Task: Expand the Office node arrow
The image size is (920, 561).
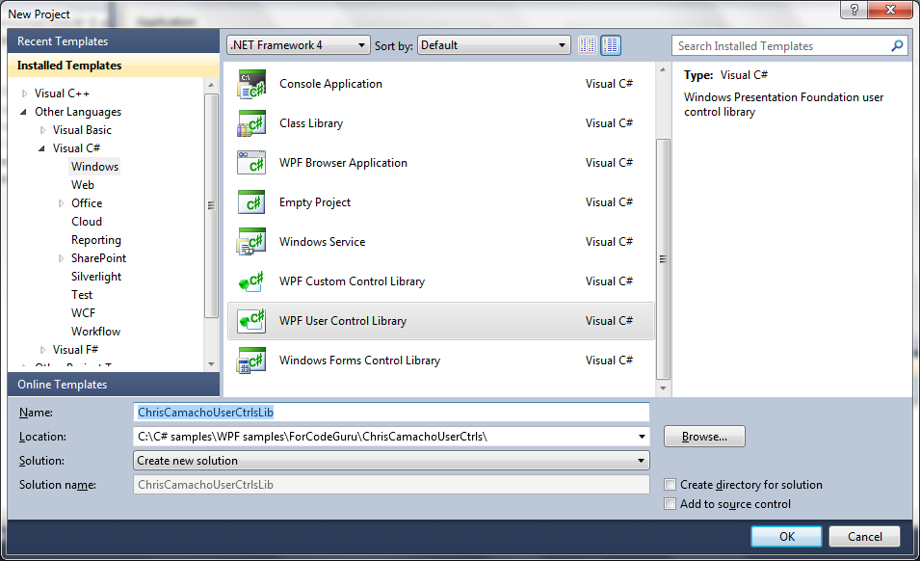Action: coord(61,203)
